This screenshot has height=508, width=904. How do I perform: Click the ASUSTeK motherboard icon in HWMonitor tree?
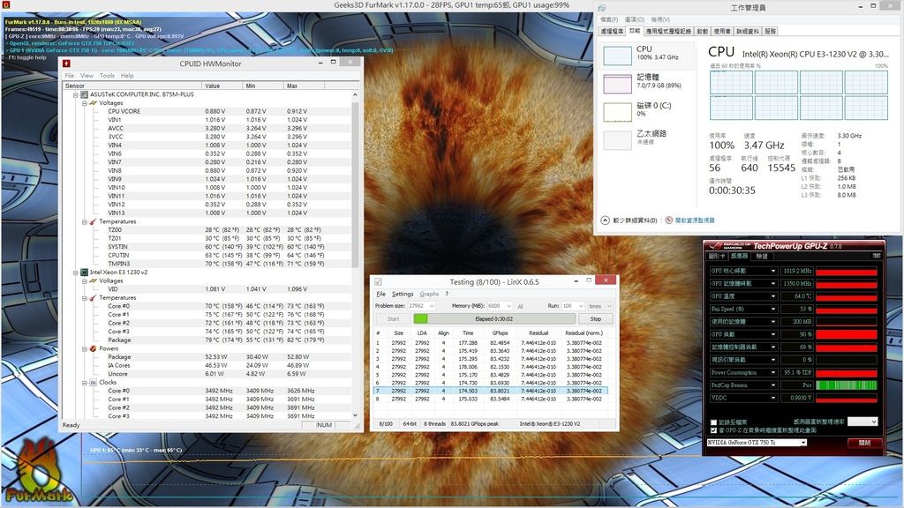tap(84, 94)
